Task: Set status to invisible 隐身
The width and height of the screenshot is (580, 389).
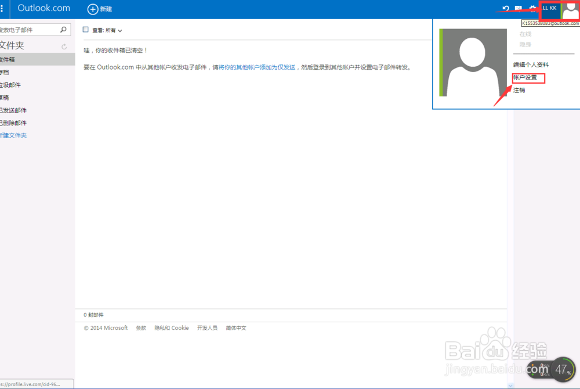Action: coord(525,44)
